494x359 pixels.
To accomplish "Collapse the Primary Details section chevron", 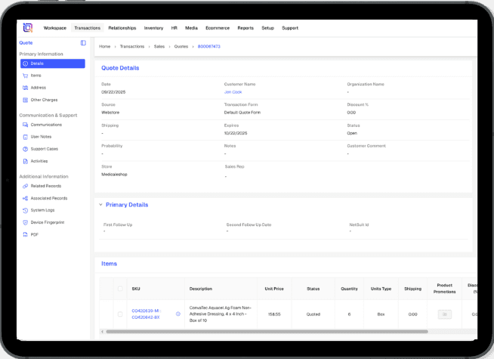I will coord(100,205).
